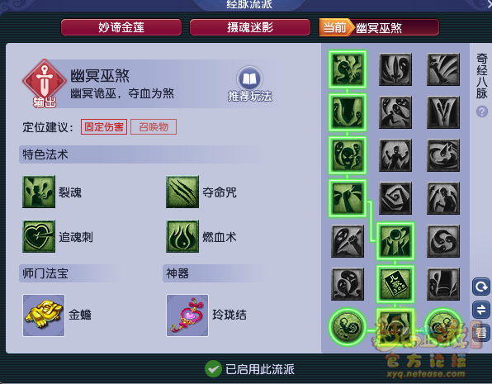Click the red 输出 sword role badge
492x384 pixels.
click(x=45, y=83)
